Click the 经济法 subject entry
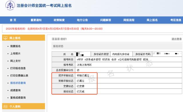This screenshot has height=112, width=183. [x=106, y=60]
